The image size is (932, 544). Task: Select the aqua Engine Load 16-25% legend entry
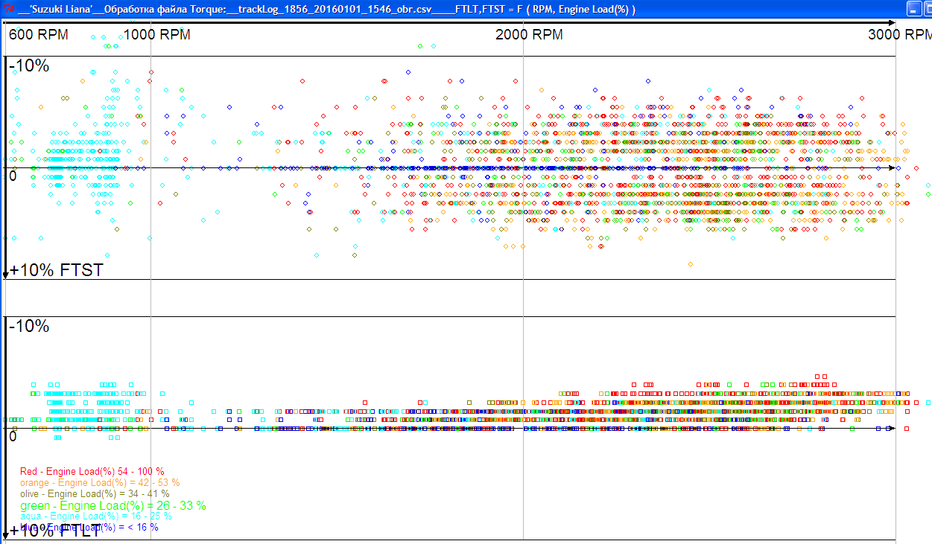(x=96, y=516)
